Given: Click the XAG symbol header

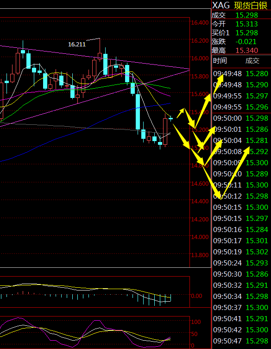Looking at the screenshot, I should 221,6.
